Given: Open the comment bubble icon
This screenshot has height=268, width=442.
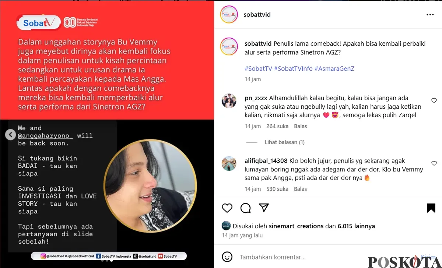Looking at the screenshot, I should pyautogui.click(x=245, y=208).
